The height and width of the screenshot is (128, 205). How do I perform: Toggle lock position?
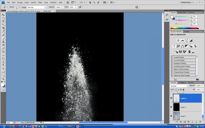coord(181,89)
